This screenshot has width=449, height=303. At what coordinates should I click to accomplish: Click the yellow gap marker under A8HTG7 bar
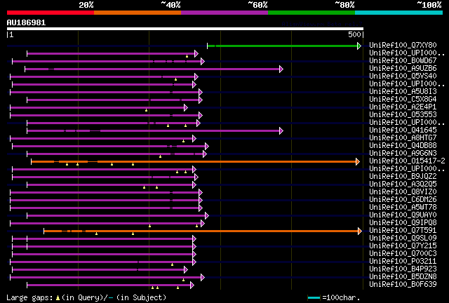point(184,141)
